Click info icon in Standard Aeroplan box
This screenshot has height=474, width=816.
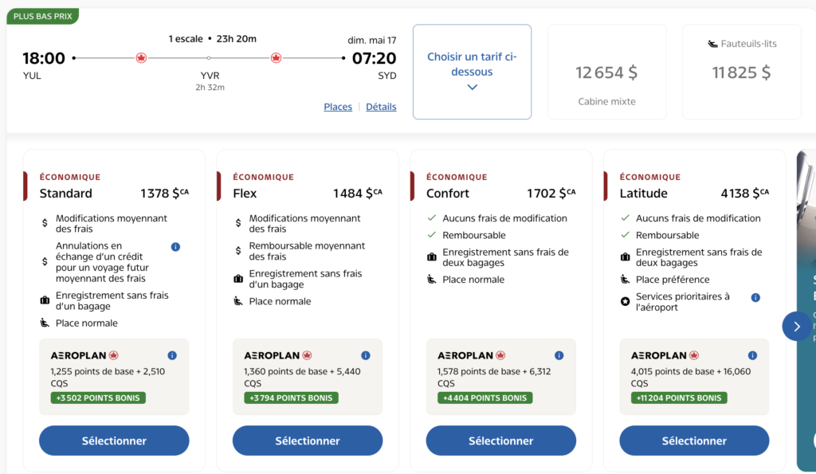tap(172, 355)
